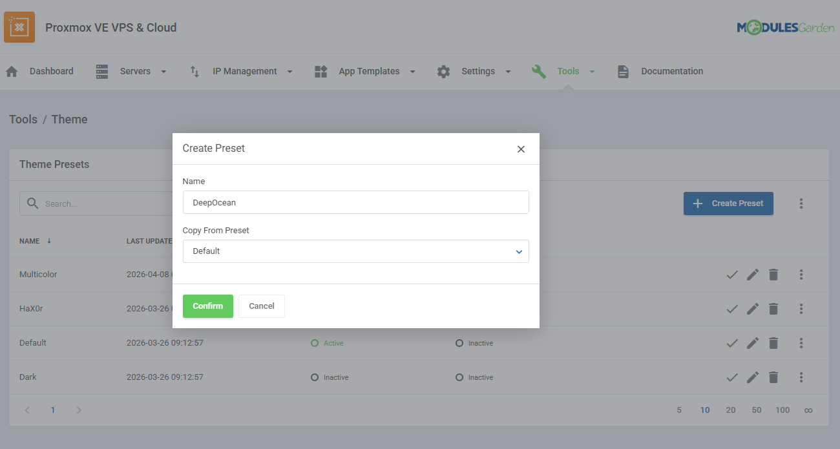
Task: Click the Proxmox module logo icon
Action: [19, 27]
